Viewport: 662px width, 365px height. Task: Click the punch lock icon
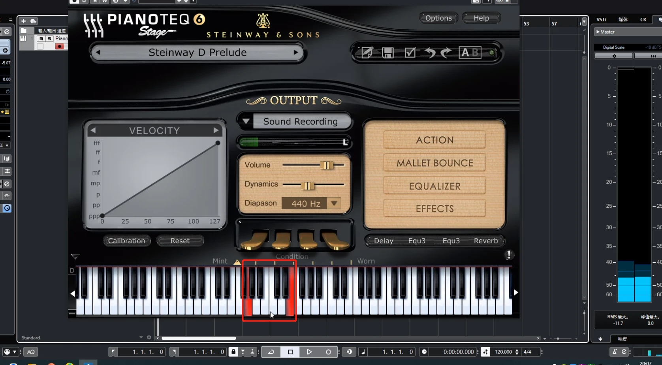click(233, 352)
